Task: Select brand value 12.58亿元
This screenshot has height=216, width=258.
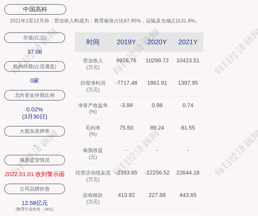Action: pyautogui.click(x=35, y=203)
